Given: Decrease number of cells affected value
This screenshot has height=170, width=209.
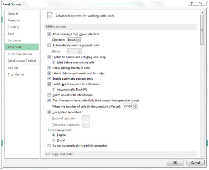Looking at the screenshot, I should (135, 108).
